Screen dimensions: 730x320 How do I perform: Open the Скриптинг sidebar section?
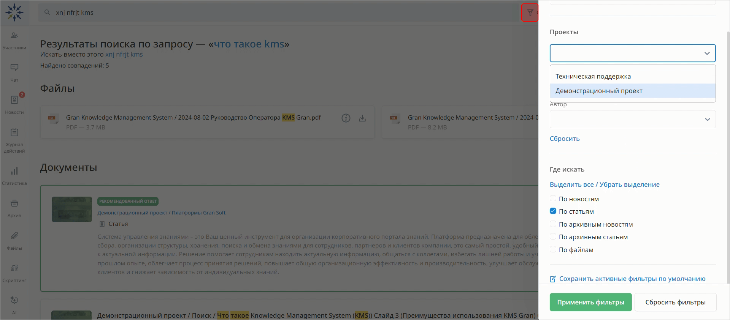click(14, 273)
